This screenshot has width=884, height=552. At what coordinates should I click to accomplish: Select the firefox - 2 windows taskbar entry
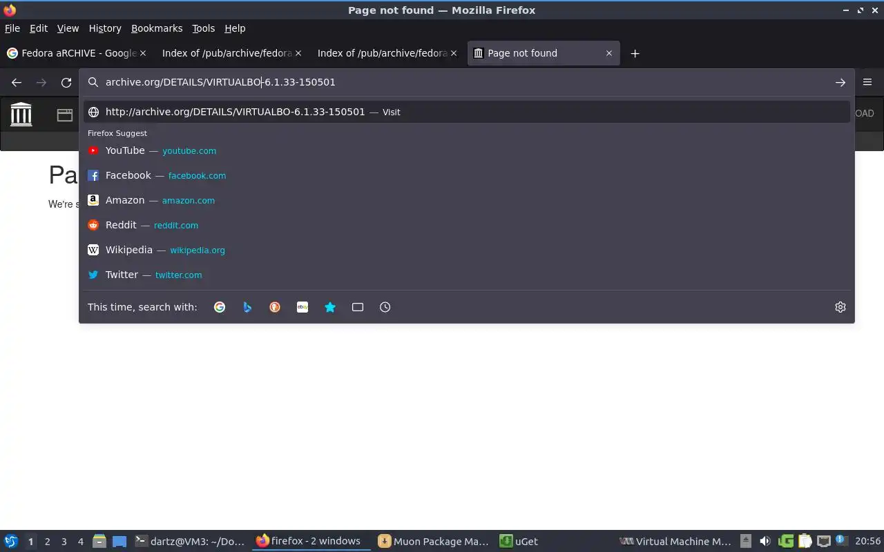309,541
